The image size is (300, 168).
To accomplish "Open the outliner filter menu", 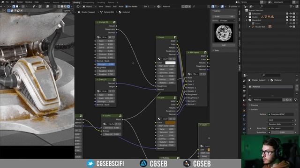I will pos(292,7).
